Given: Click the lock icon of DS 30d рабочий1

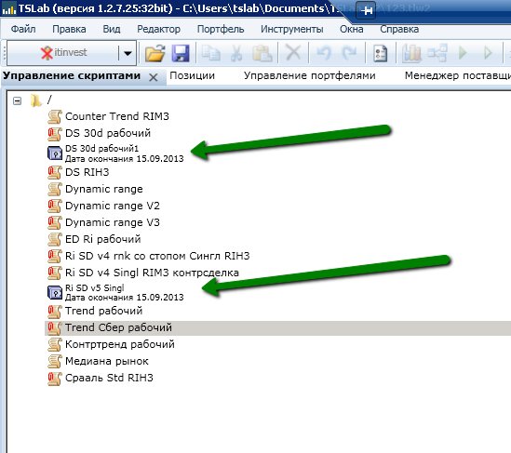Looking at the screenshot, I should (x=55, y=153).
